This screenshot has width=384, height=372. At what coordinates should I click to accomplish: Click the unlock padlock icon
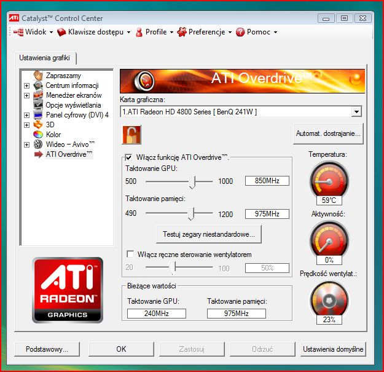click(131, 135)
